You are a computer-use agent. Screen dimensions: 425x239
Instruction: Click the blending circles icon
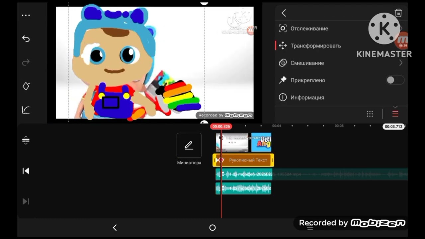point(283,63)
